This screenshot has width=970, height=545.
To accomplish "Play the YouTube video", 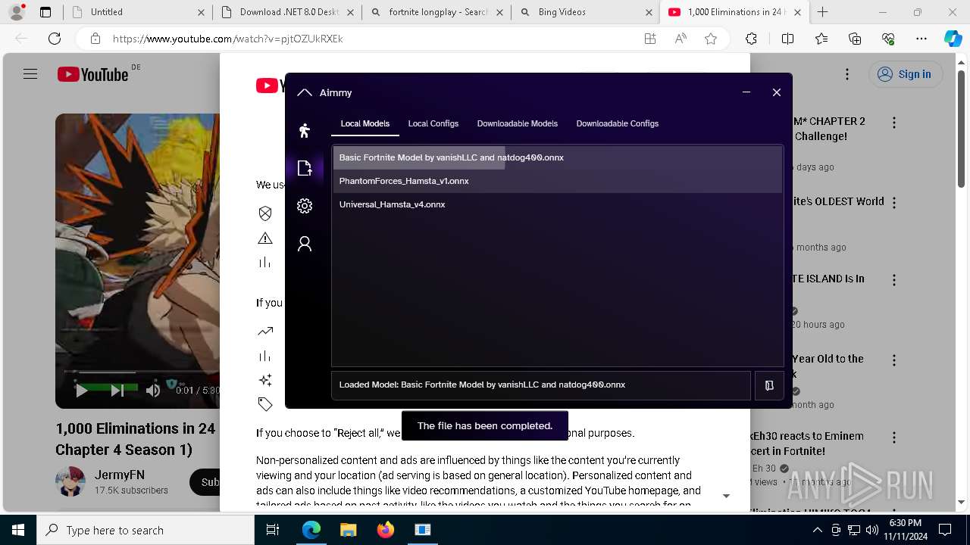I will 81,391.
